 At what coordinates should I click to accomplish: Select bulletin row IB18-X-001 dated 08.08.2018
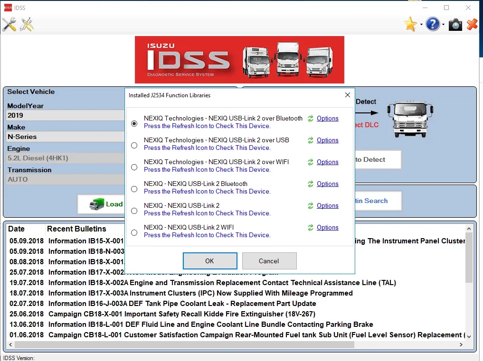[66, 261]
